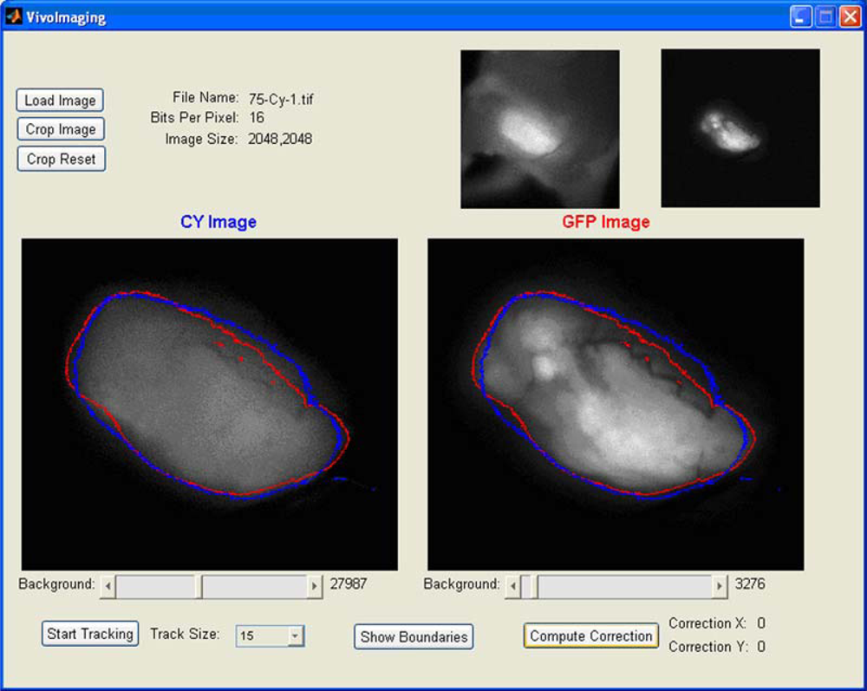Expand the Track Size selection list
867x691 pixels.
295,636
